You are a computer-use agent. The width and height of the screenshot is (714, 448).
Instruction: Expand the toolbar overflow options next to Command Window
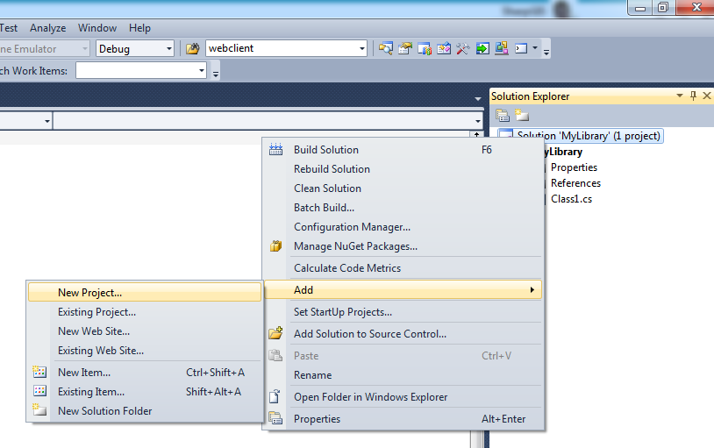tap(546, 53)
